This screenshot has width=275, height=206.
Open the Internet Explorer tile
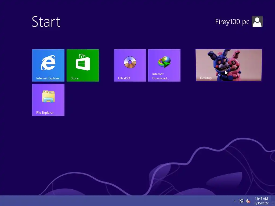[48, 65]
